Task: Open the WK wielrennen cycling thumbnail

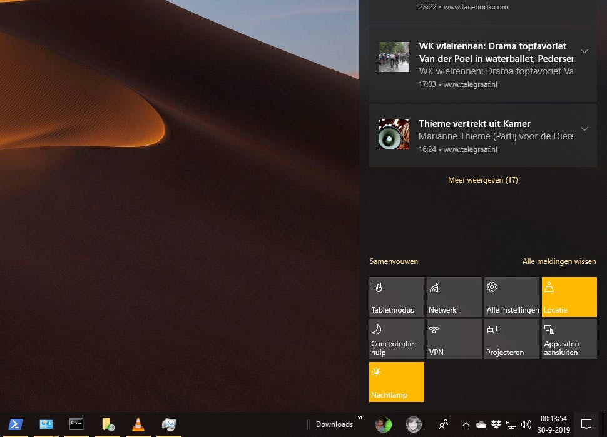Action: (394, 57)
